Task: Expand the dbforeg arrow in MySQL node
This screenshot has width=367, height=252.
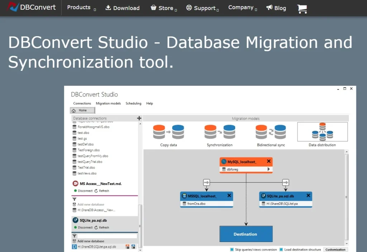Action: pyautogui.click(x=268, y=169)
